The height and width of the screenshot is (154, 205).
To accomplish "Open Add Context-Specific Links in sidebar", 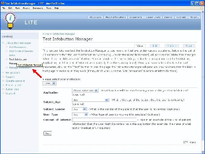I will click(21, 53).
